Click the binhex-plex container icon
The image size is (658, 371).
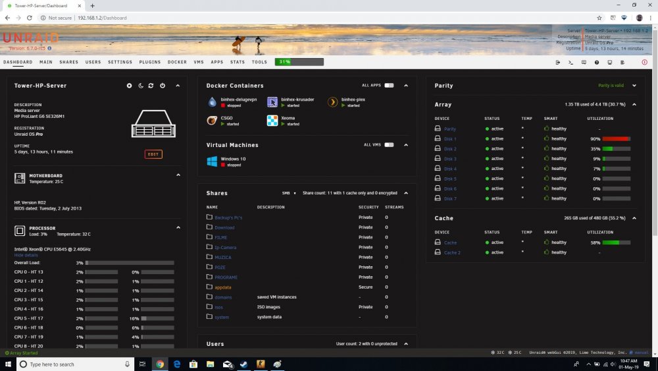[x=332, y=101]
